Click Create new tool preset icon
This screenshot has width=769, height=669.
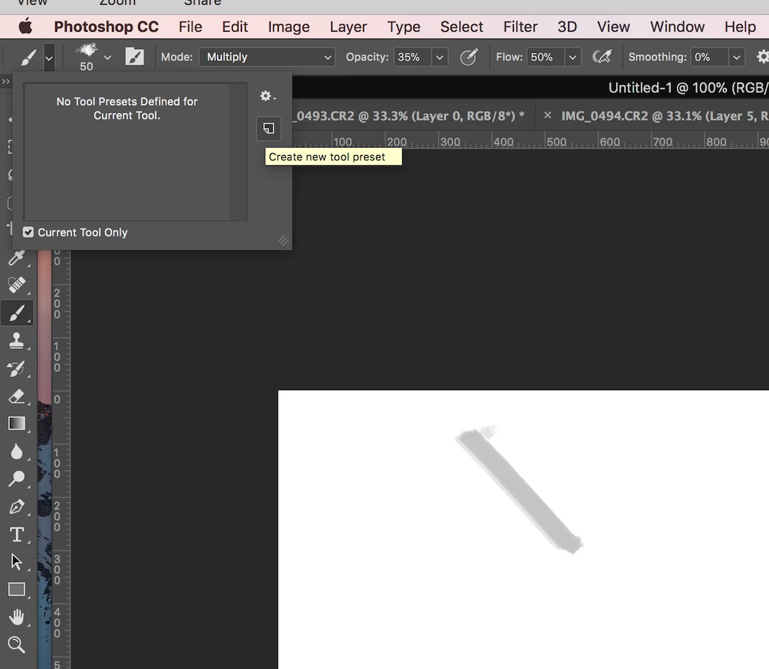pyautogui.click(x=269, y=129)
